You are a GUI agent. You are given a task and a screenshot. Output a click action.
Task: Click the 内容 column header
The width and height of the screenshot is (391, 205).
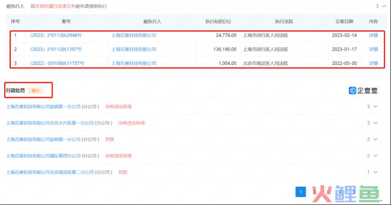click(x=373, y=22)
